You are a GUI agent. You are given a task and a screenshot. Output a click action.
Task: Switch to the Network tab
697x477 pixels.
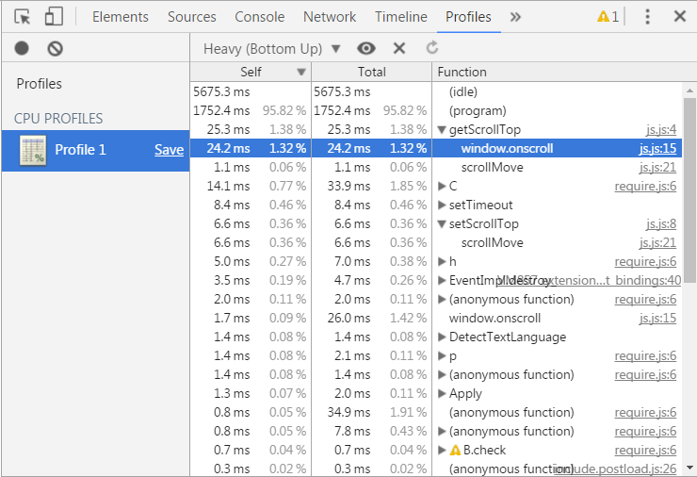pos(330,17)
